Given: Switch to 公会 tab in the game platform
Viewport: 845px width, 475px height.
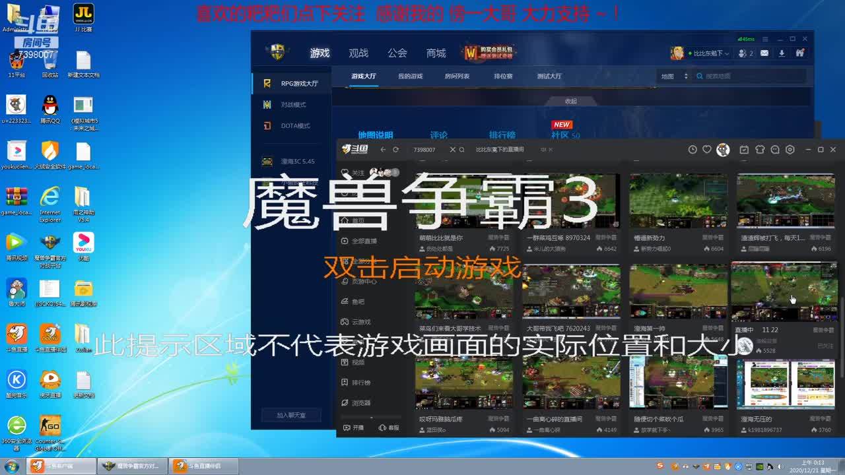Looking at the screenshot, I should pyautogui.click(x=397, y=53).
